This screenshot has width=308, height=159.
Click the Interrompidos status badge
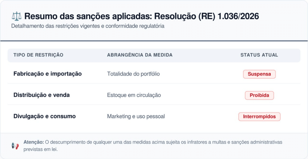click(x=259, y=116)
